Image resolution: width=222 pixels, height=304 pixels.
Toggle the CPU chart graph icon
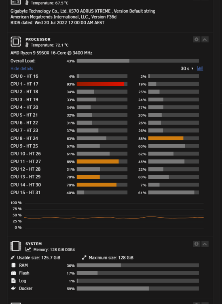(200, 68)
